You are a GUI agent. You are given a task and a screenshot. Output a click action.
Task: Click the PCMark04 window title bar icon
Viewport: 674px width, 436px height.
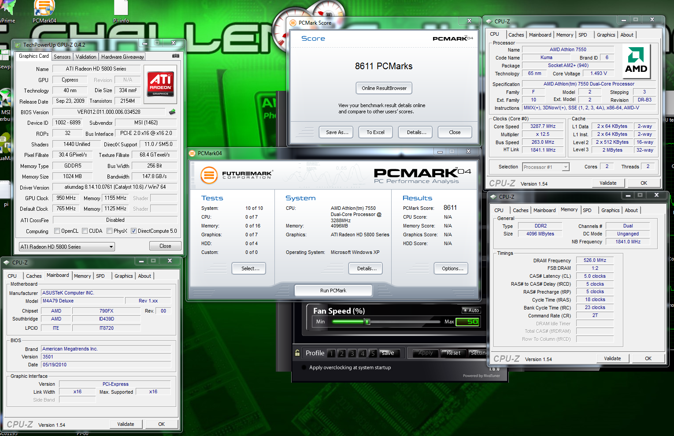pyautogui.click(x=192, y=153)
